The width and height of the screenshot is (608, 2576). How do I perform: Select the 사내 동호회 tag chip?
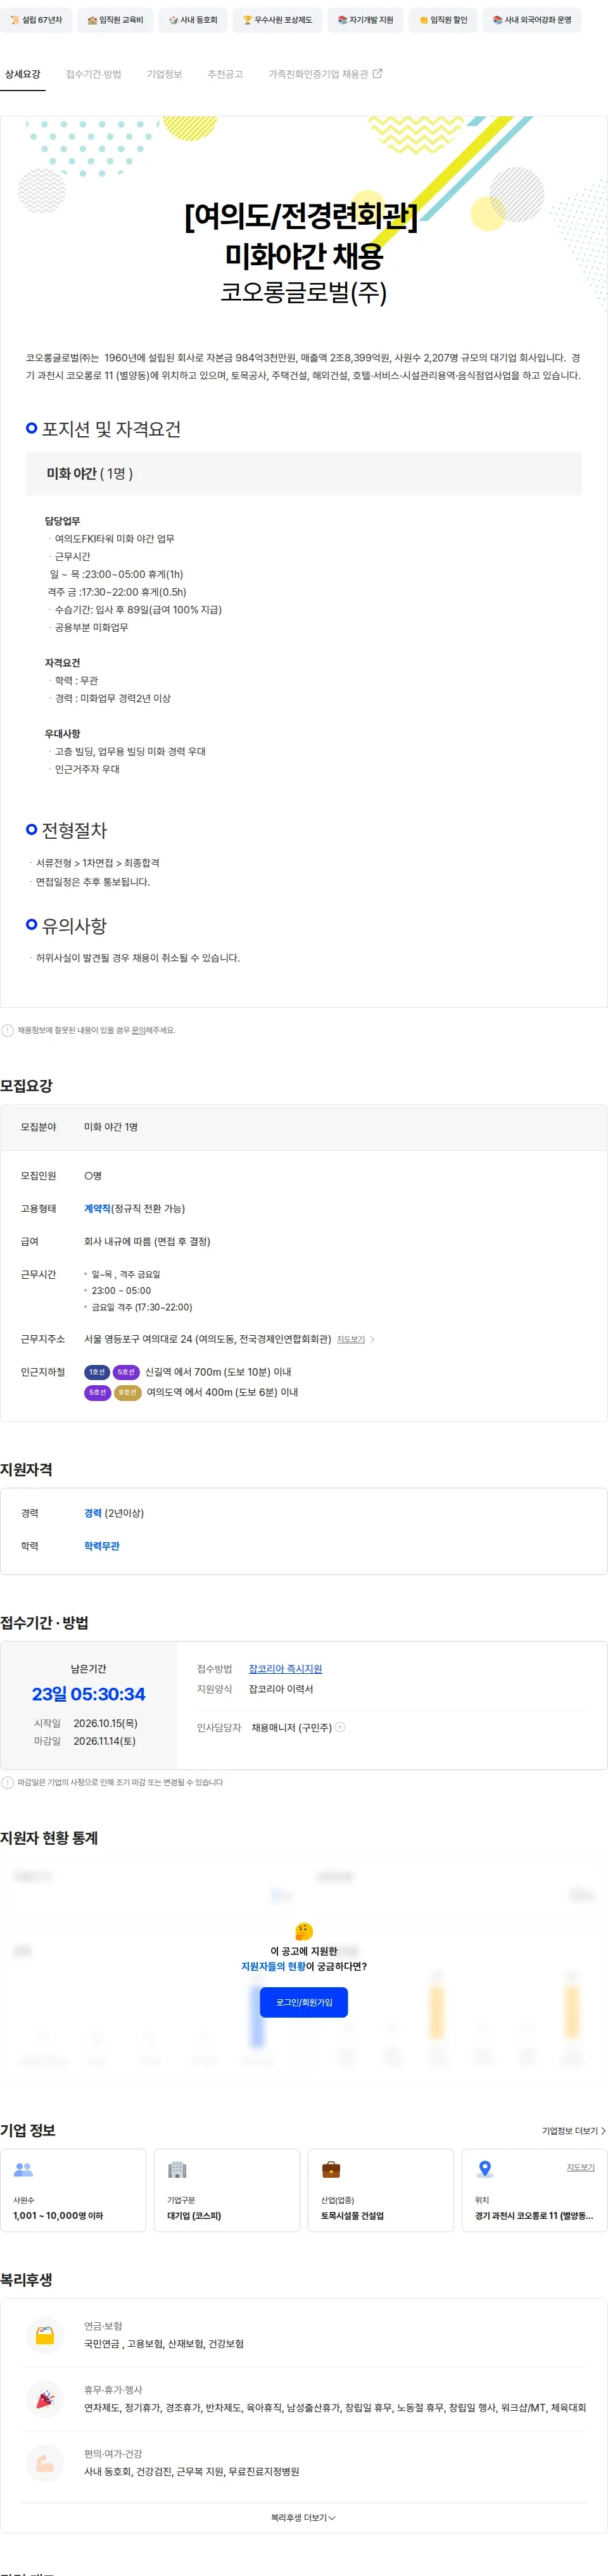pos(193,20)
